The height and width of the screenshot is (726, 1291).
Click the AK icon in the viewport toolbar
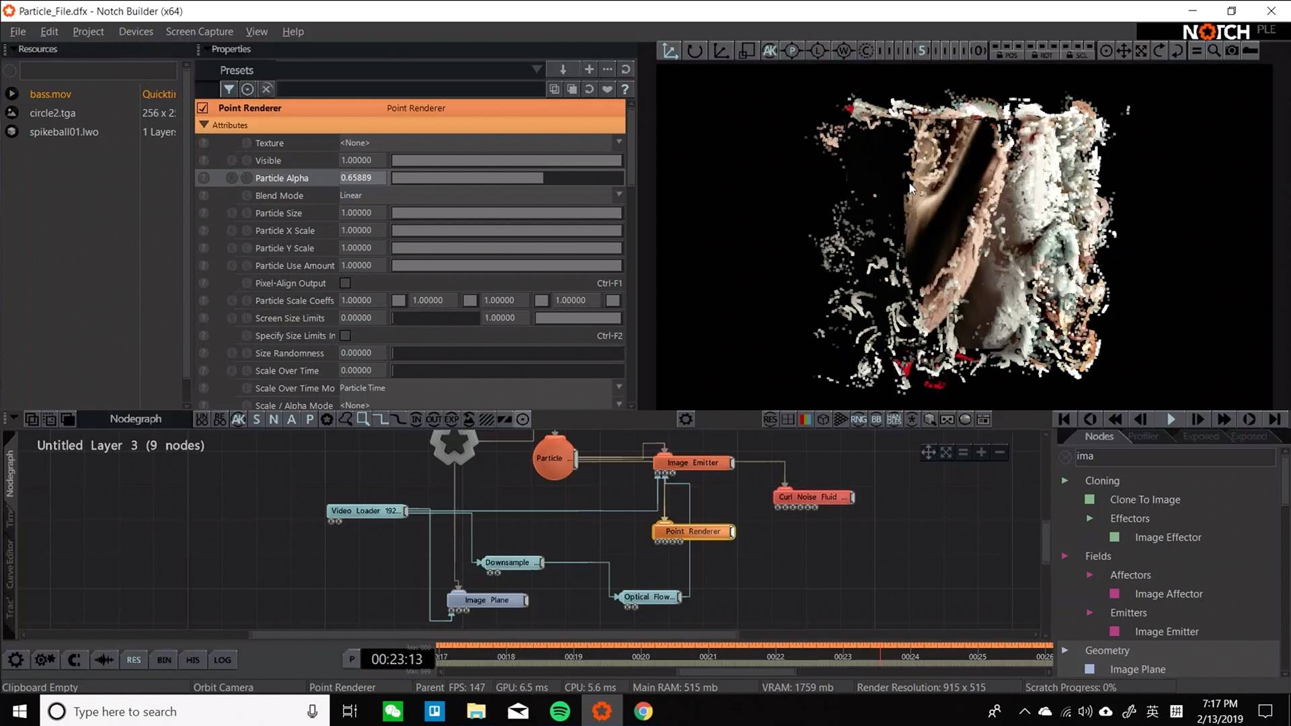tap(770, 50)
